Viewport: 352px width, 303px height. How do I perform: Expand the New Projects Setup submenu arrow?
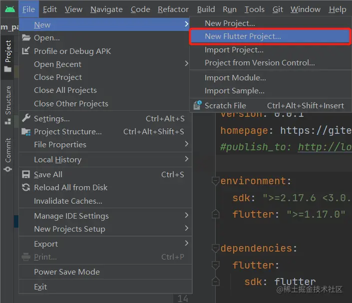click(x=186, y=228)
